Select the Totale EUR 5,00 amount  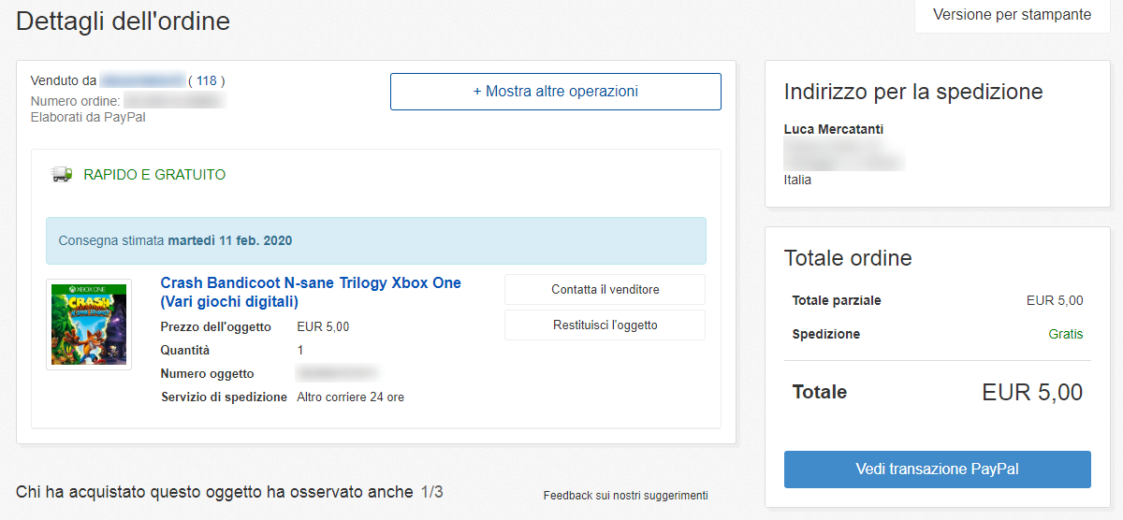point(1032,392)
